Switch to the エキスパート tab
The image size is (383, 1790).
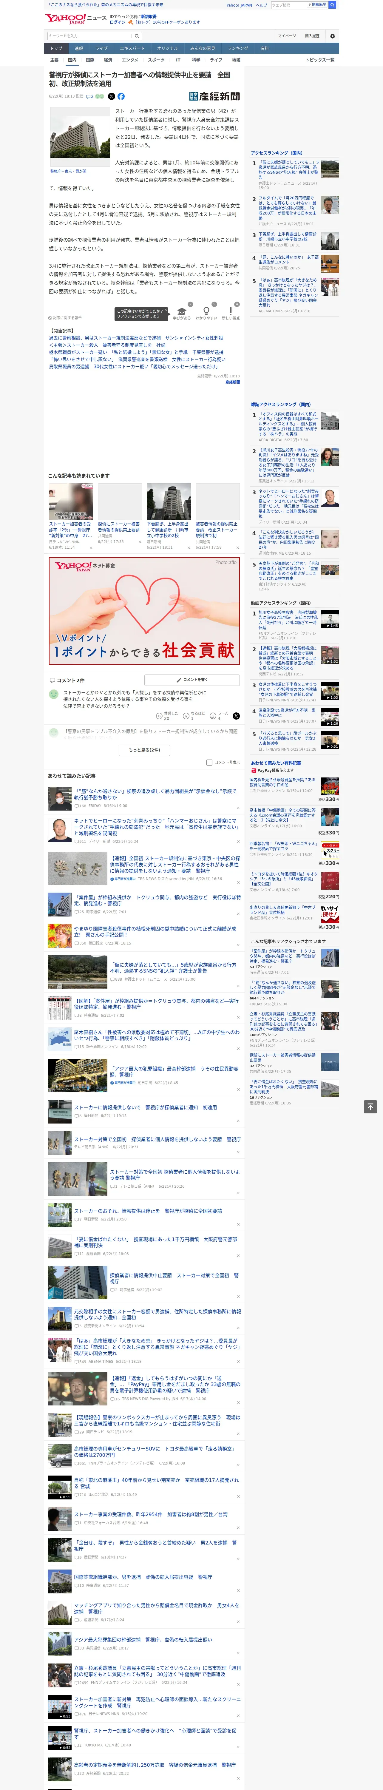click(132, 49)
